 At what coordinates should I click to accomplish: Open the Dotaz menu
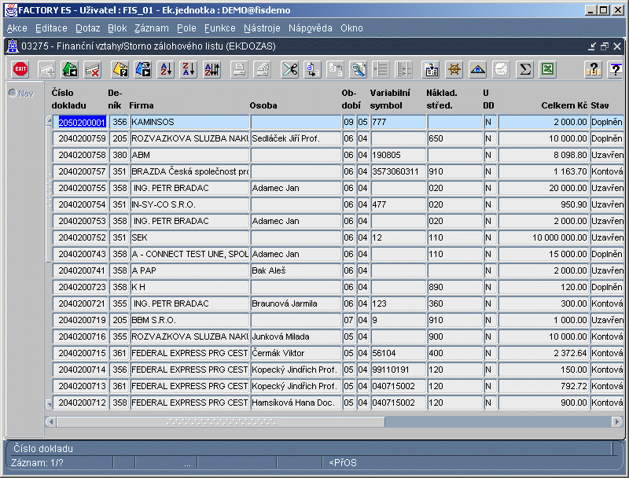point(88,28)
